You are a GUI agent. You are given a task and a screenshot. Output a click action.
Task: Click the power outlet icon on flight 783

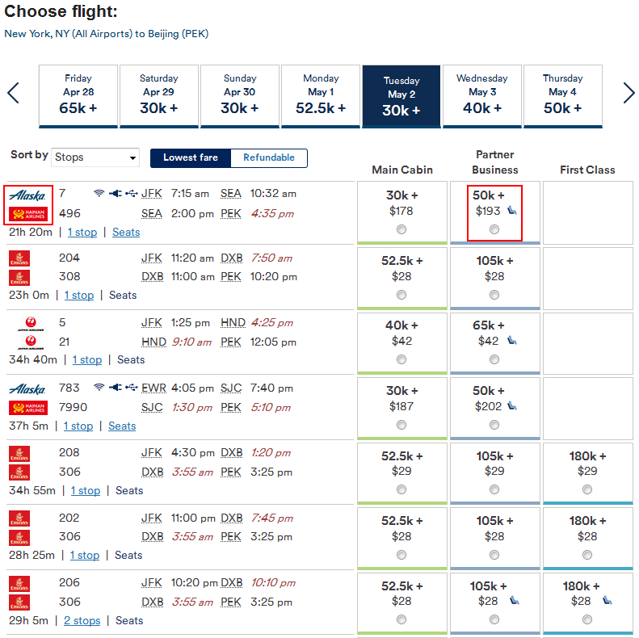[x=116, y=387]
